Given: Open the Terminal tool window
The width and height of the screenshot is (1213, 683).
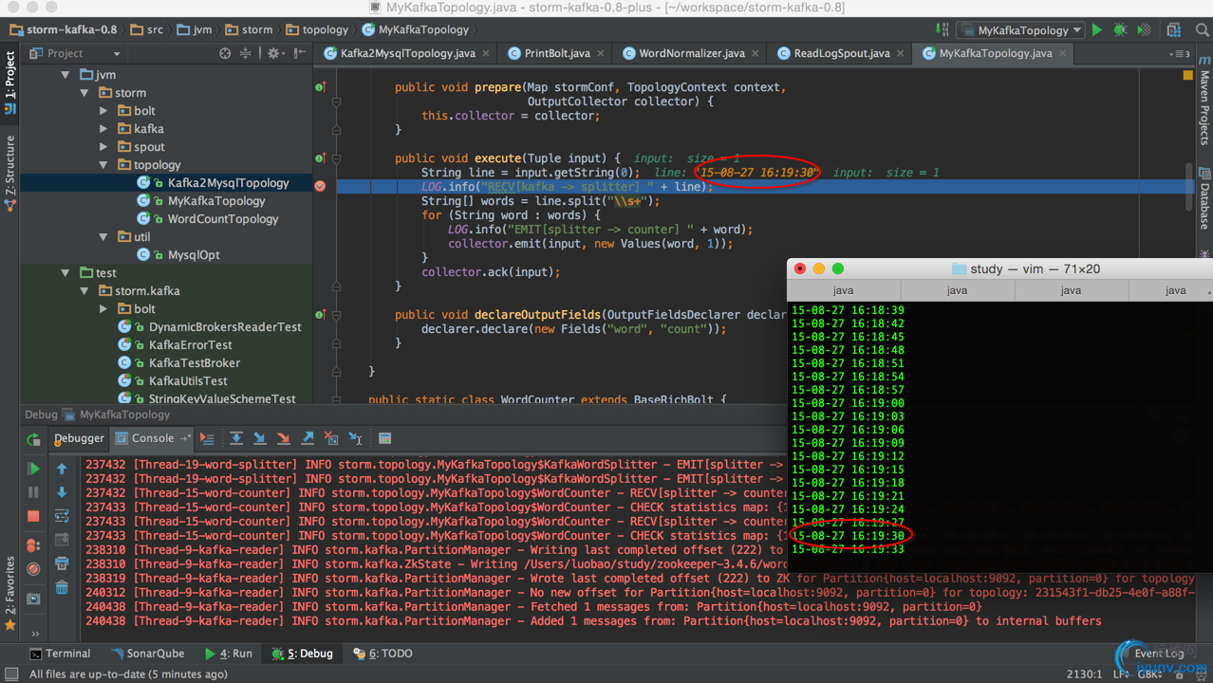Looking at the screenshot, I should coord(60,654).
